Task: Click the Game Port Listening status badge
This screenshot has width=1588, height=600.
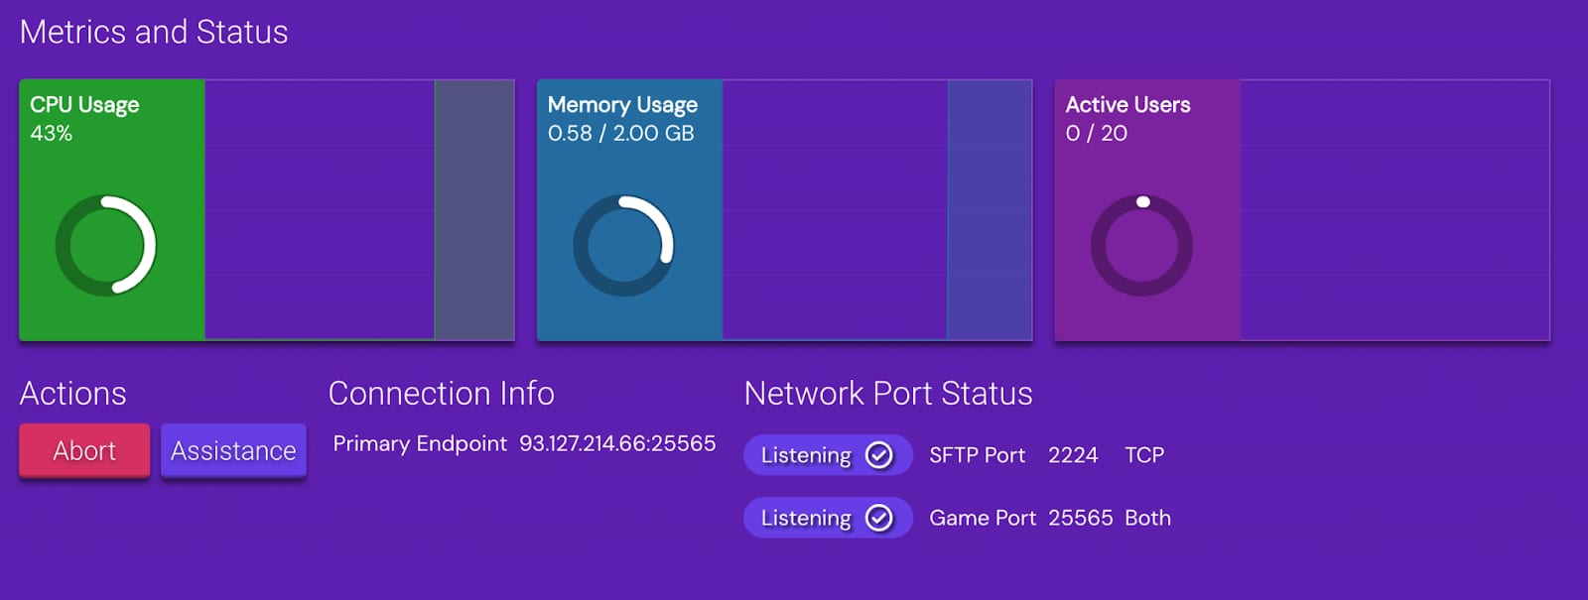Action: (806, 518)
